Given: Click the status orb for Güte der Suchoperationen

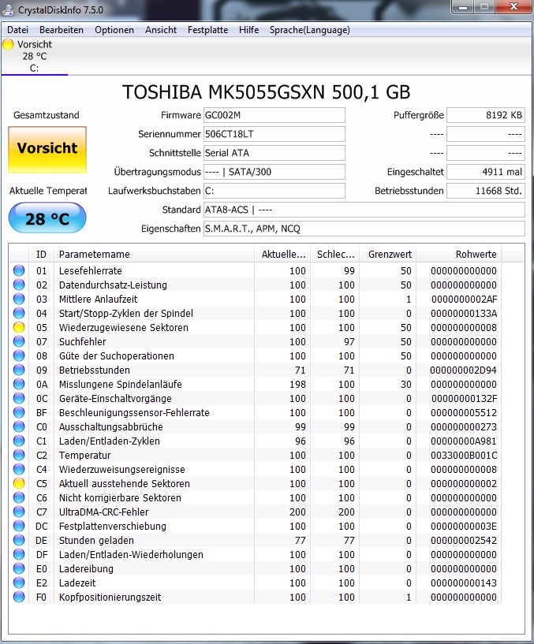Looking at the screenshot, I should click(19, 356).
